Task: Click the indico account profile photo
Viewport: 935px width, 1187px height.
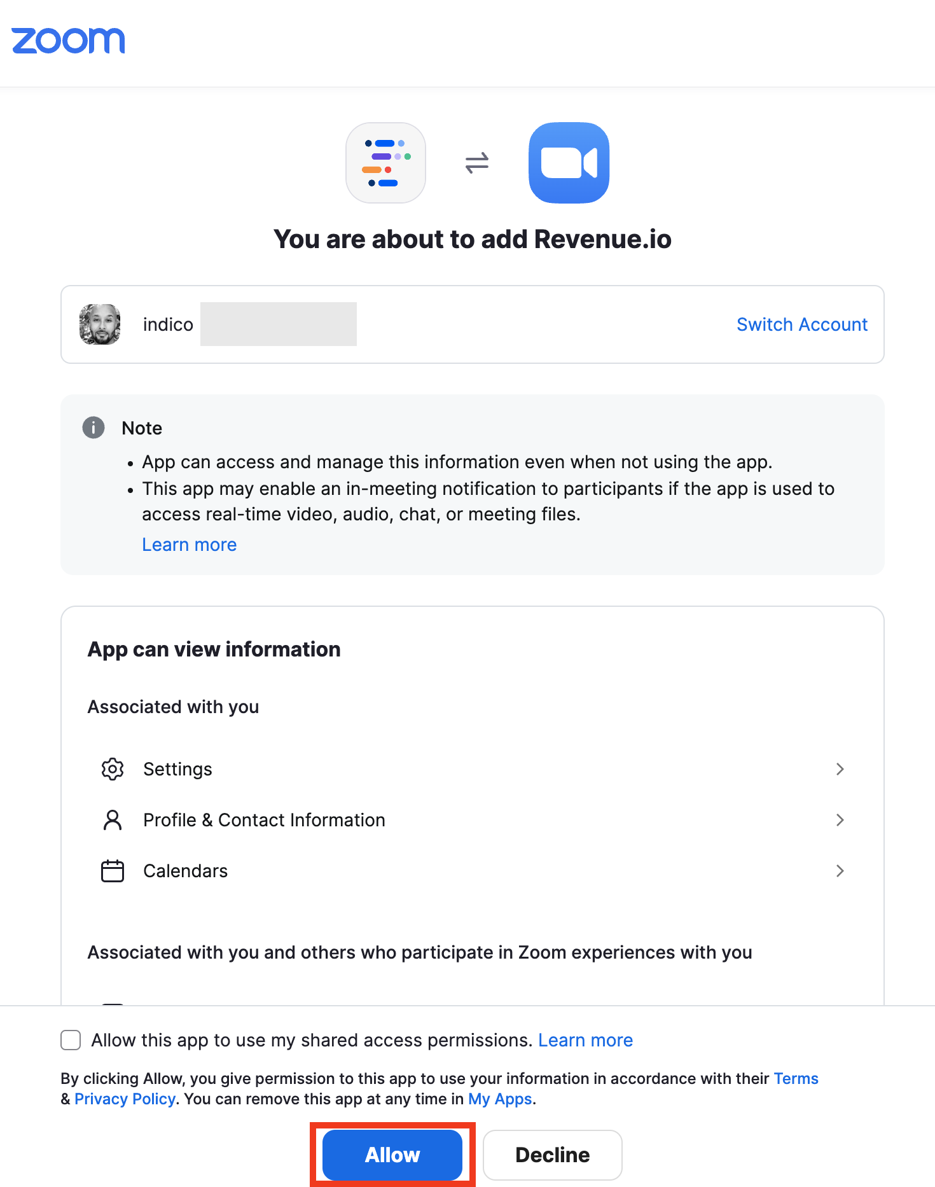Action: [x=100, y=324]
